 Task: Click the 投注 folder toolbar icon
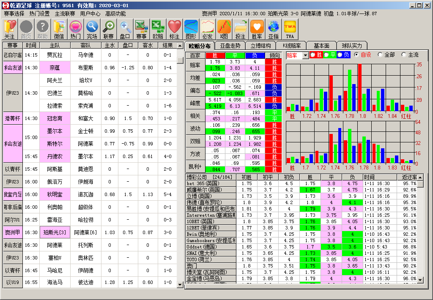point(240,29)
